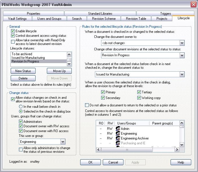
Task: Select the Lifecycle tab
Action: click(x=184, y=18)
